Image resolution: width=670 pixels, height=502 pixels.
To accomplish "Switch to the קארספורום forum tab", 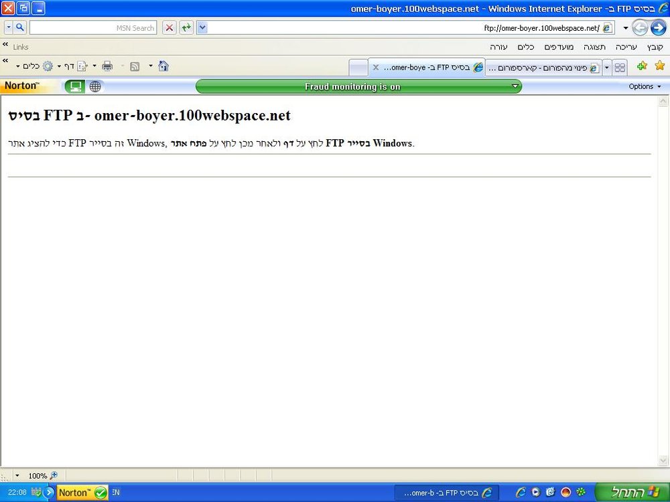I will click(x=543, y=68).
